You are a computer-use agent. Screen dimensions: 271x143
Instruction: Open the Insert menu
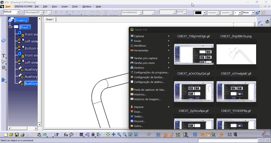[64, 6]
